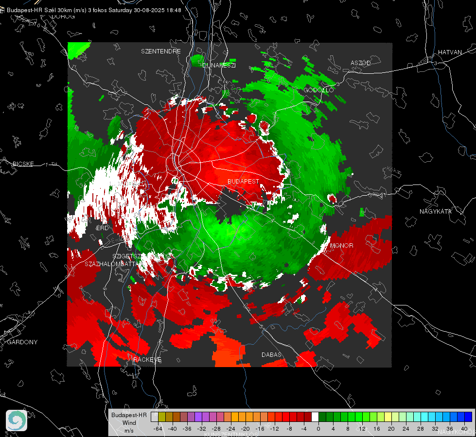Screen dimensions: 476x437
Task: Click the -32 legend scale value
Action: tap(202, 429)
